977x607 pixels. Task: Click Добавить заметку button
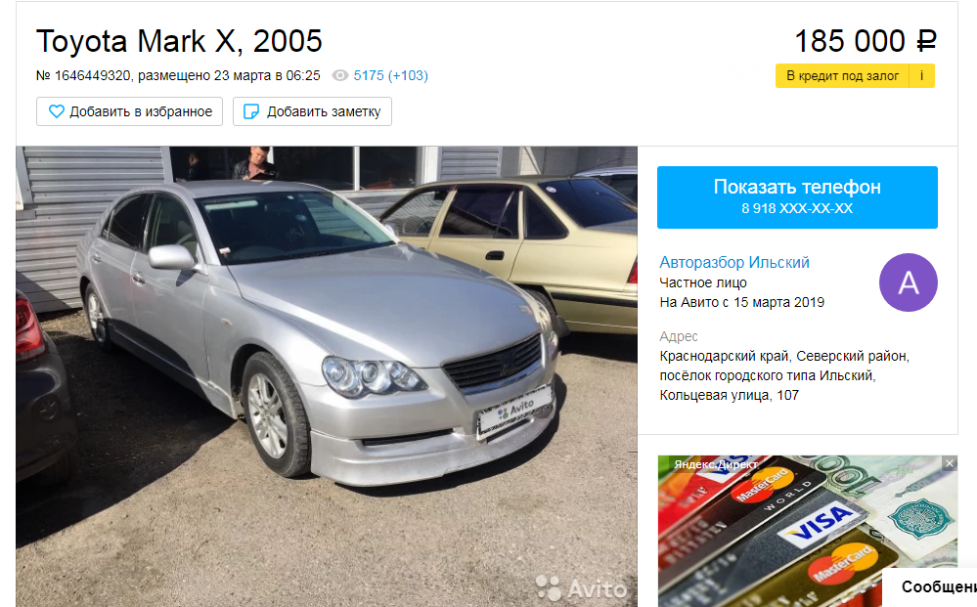click(312, 111)
